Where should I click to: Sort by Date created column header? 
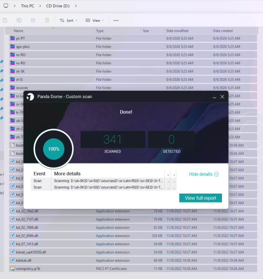[223, 31]
